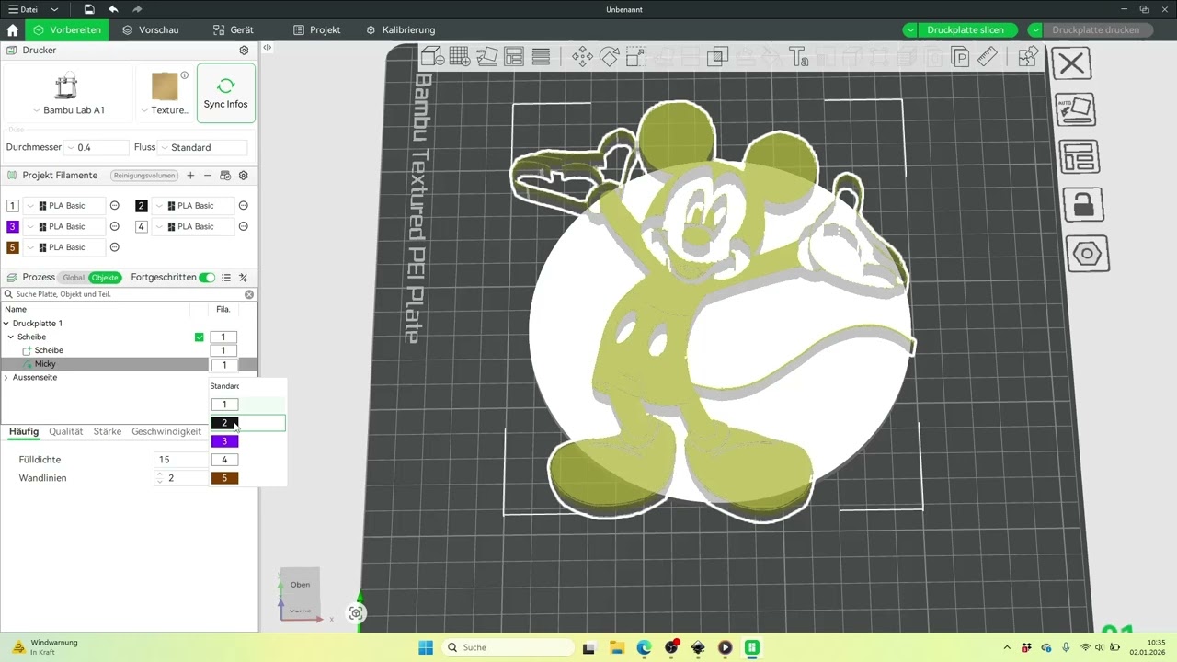
Task: Edit filament 1 preset options
Action: [x=115, y=206]
